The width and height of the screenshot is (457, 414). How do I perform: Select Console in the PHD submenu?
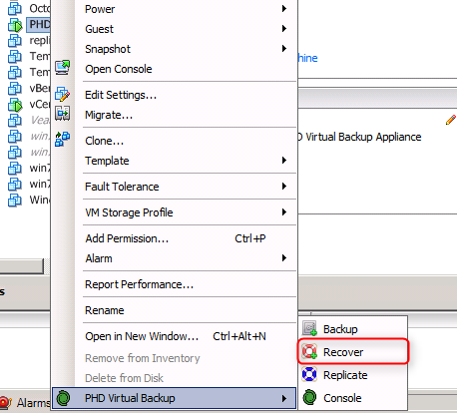(x=353, y=398)
